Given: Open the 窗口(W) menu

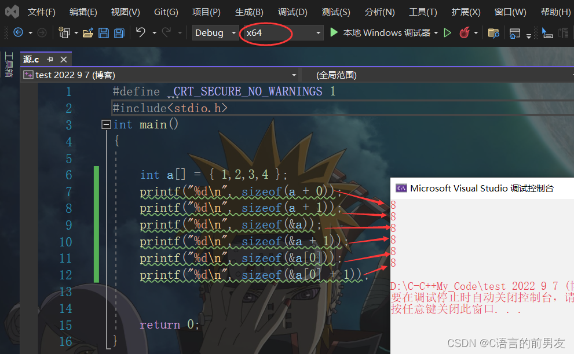Looking at the screenshot, I should click(510, 12).
